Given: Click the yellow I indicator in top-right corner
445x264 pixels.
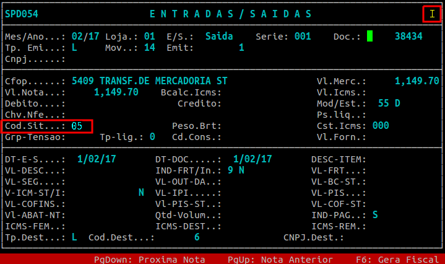Looking at the screenshot, I should click(x=432, y=14).
